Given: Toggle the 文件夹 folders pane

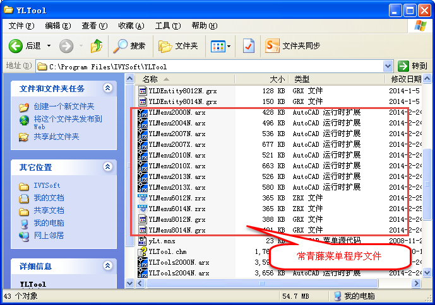Looking at the screenshot, I should tap(178, 46).
